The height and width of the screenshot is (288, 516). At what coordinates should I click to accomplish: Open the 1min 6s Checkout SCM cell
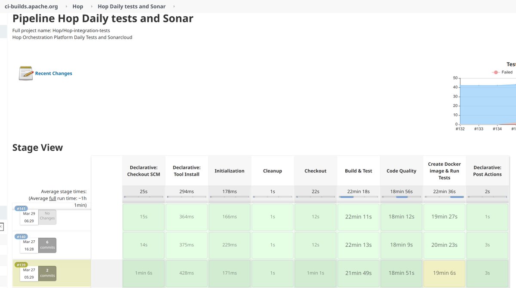click(144, 273)
